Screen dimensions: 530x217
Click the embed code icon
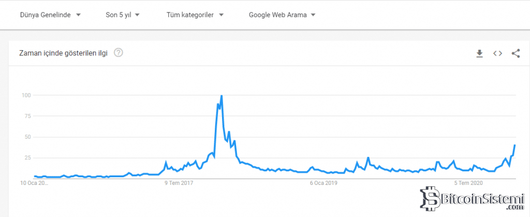click(x=497, y=53)
